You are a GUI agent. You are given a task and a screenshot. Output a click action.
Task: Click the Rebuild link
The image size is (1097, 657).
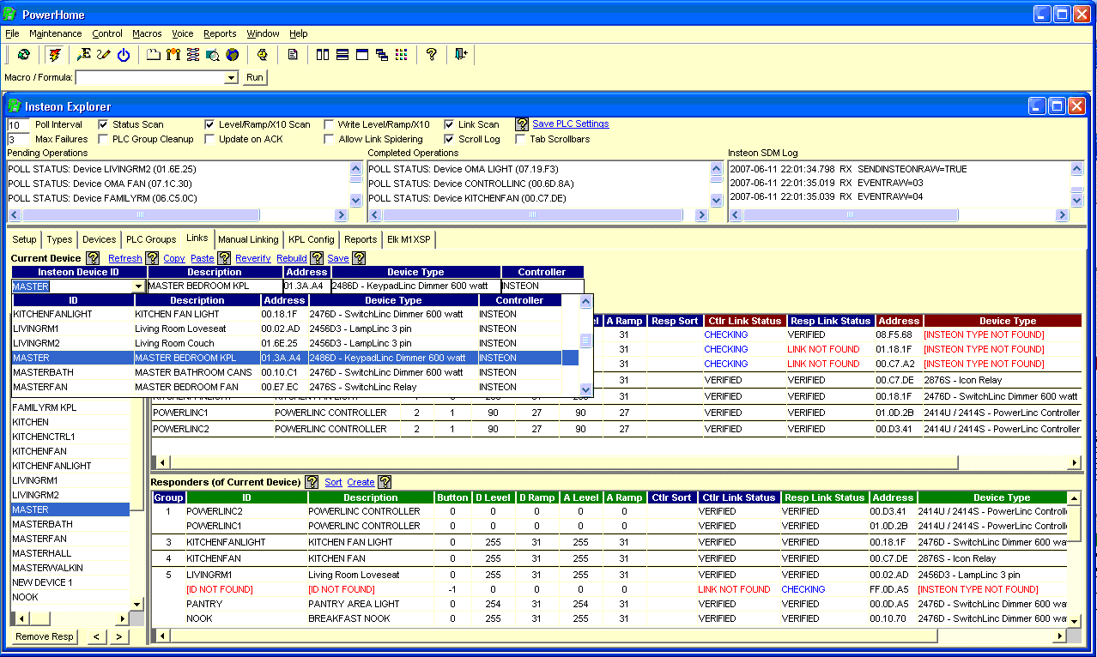click(292, 258)
